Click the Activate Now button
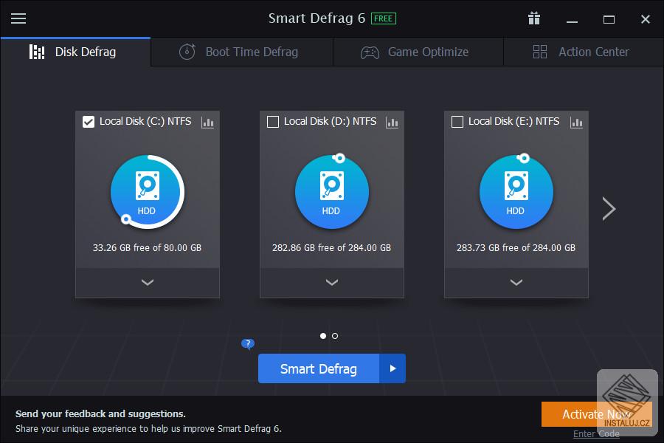 (596, 414)
